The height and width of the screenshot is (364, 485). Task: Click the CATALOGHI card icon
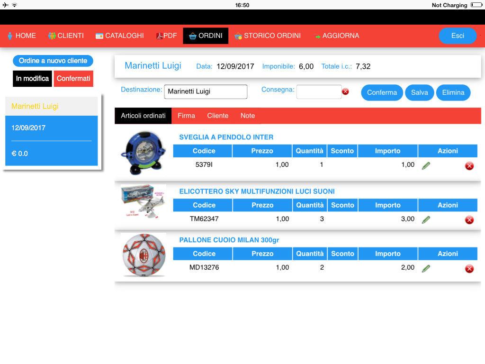point(99,36)
